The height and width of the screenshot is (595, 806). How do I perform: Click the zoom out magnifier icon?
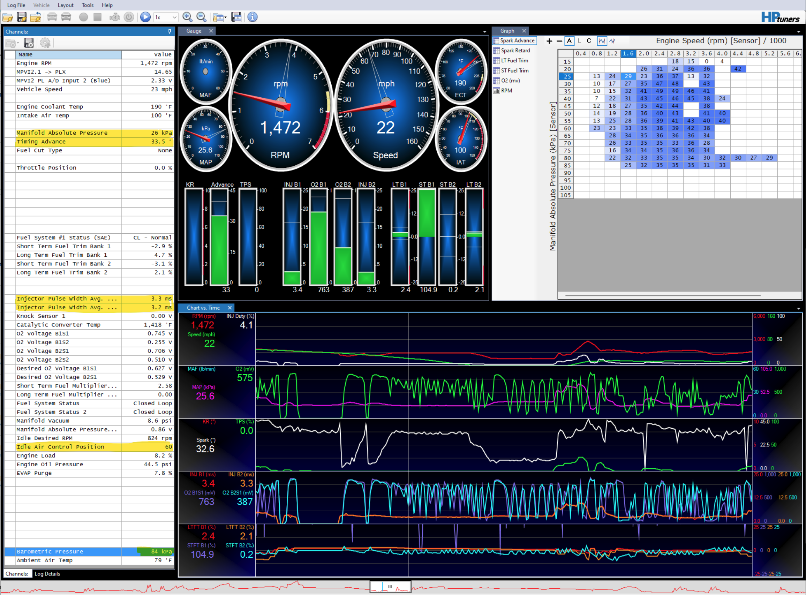201,17
